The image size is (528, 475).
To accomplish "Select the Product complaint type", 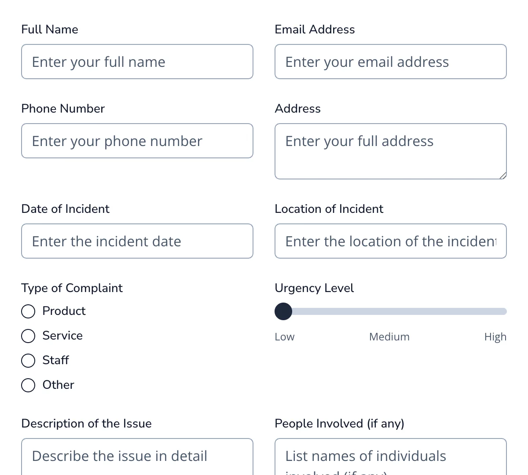I will pyautogui.click(x=28, y=311).
